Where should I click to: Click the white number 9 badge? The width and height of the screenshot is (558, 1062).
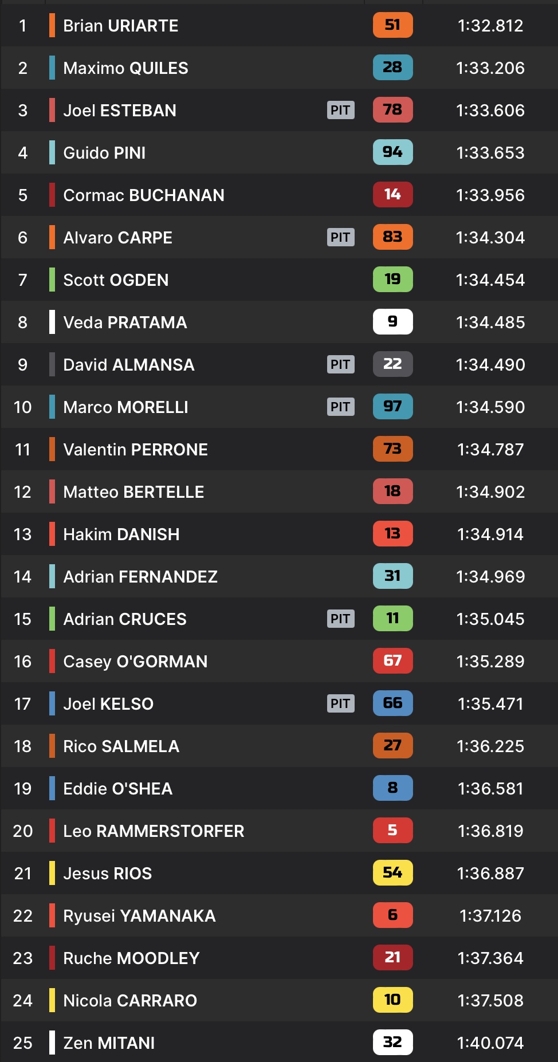[x=392, y=322]
